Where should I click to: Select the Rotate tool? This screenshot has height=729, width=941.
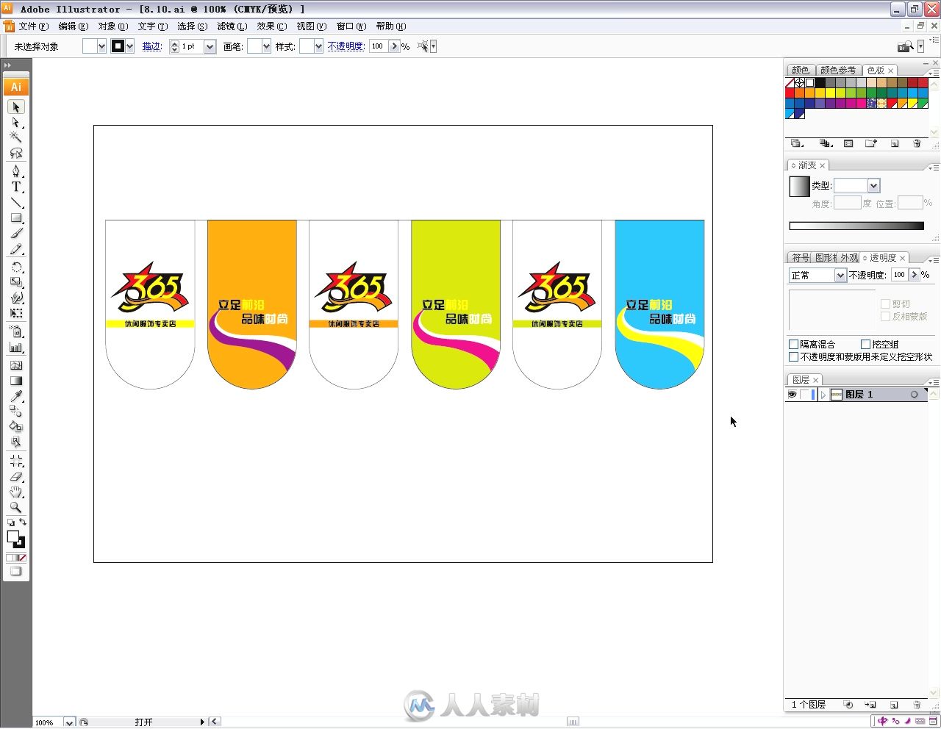16,267
